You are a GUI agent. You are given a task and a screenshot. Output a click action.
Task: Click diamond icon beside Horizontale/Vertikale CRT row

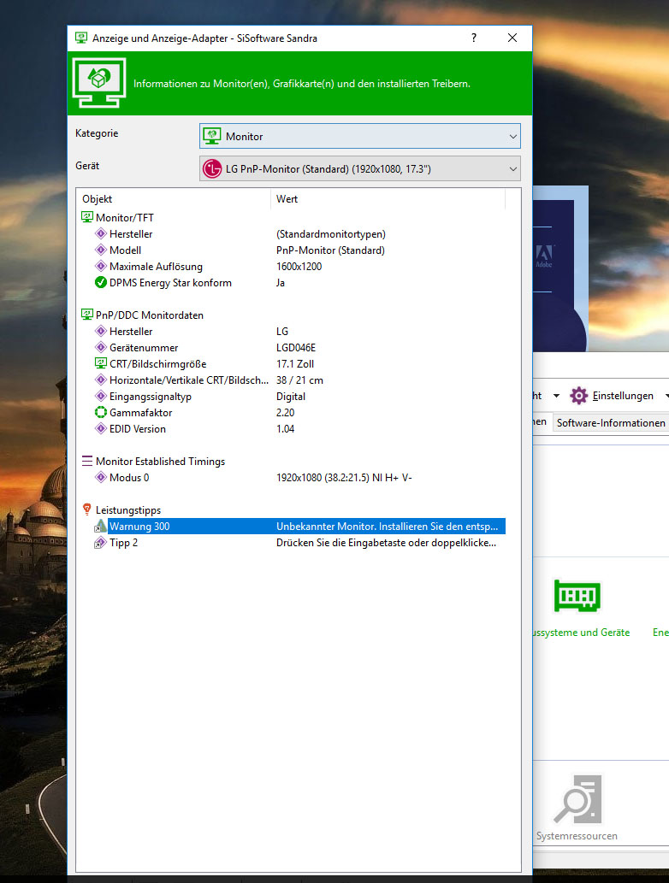[101, 380]
